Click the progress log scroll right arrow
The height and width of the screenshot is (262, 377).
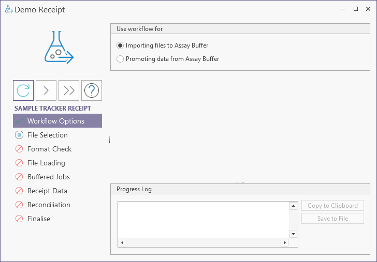[285, 242]
